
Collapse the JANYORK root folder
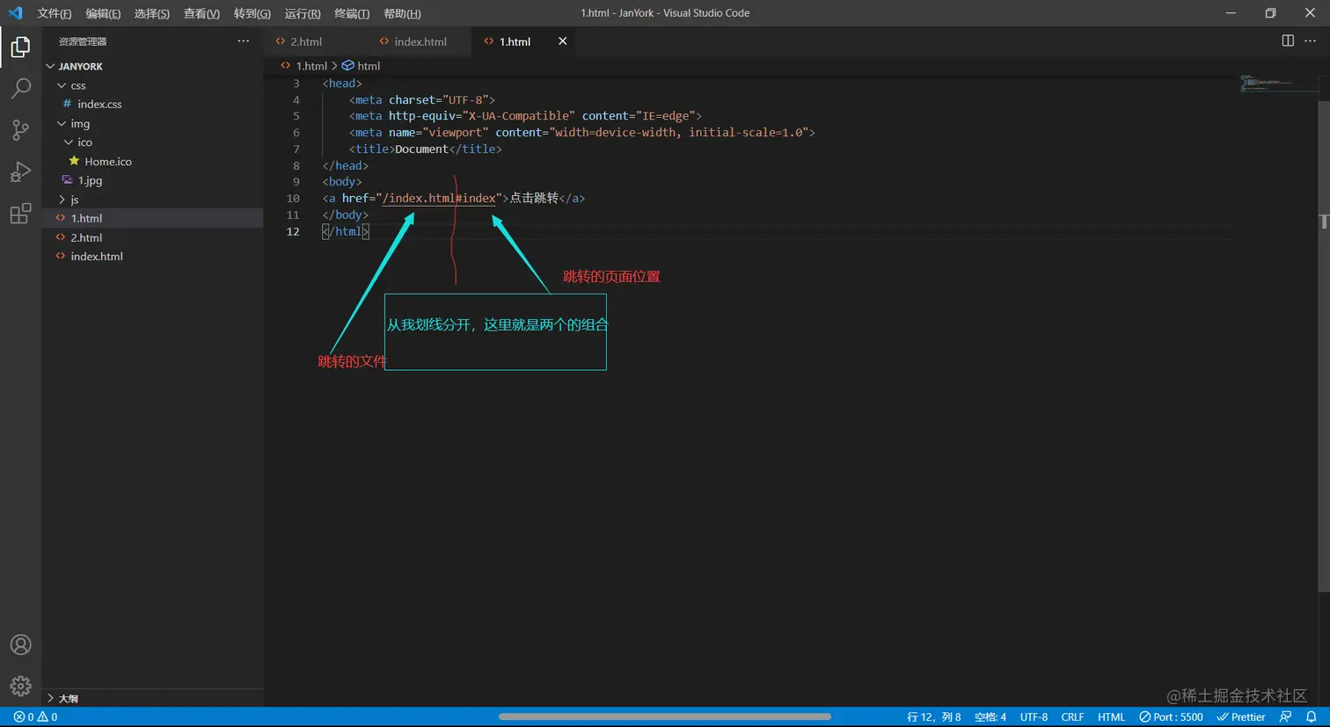[x=152, y=66]
